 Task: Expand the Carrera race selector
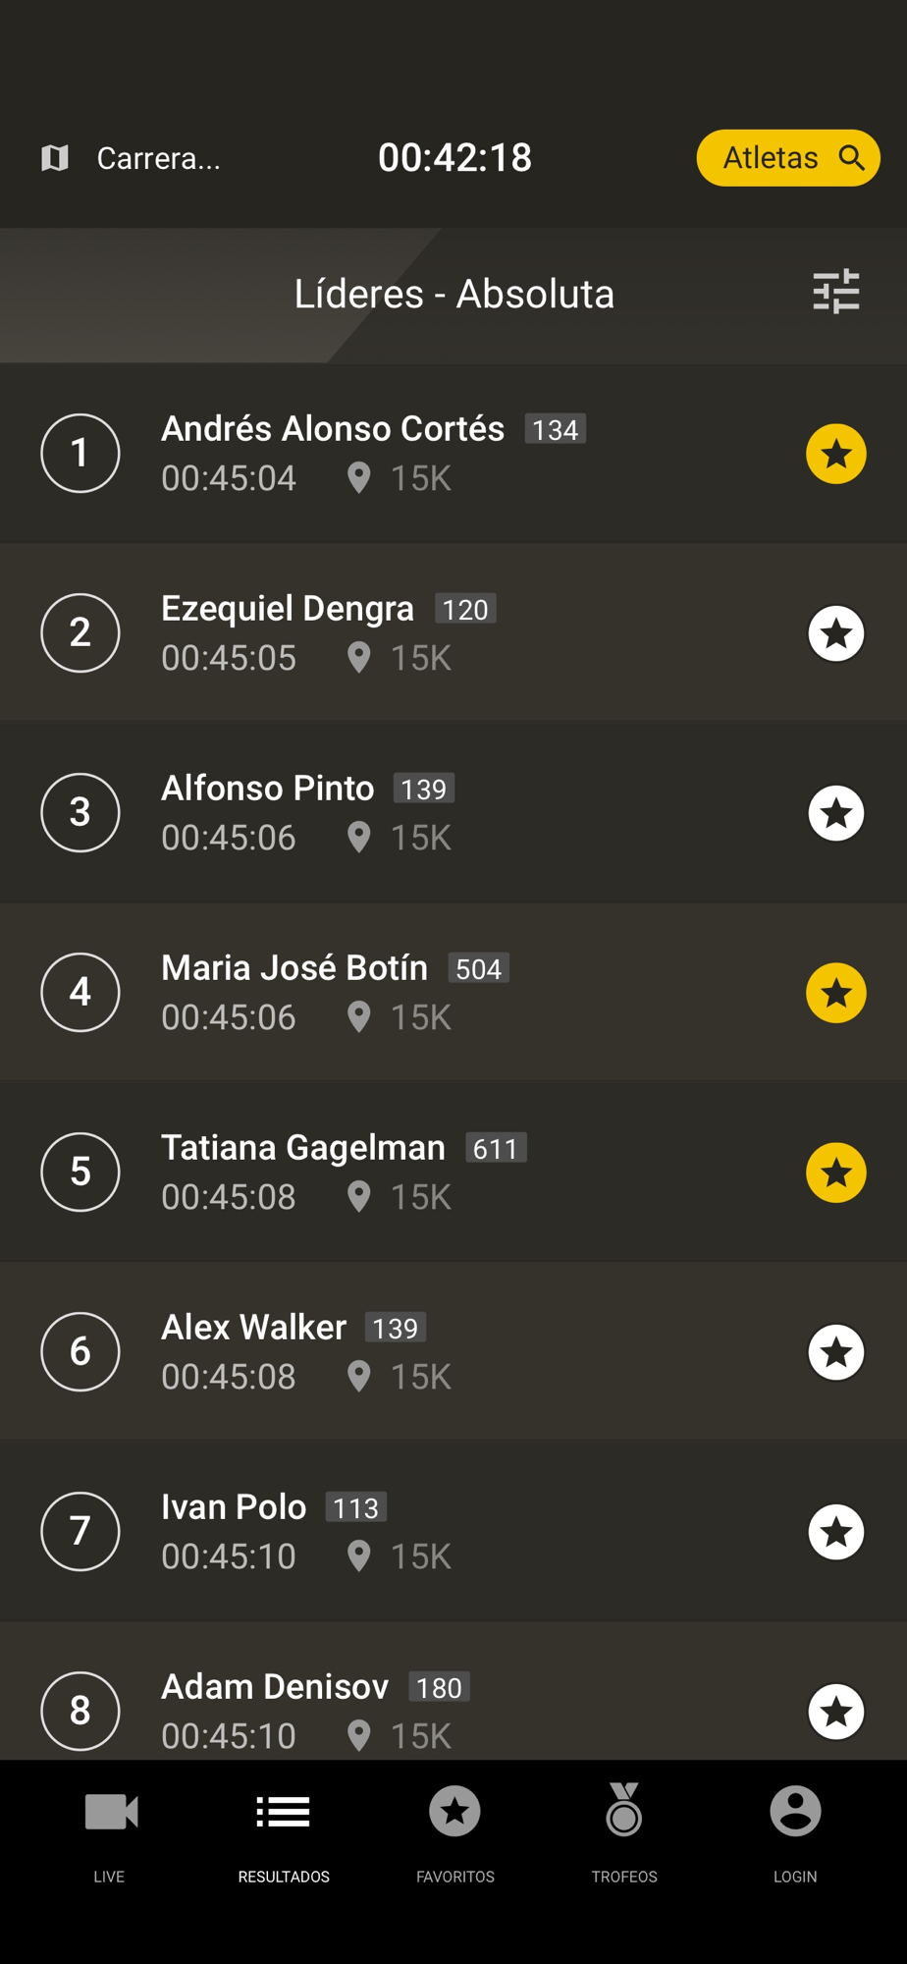tap(159, 158)
